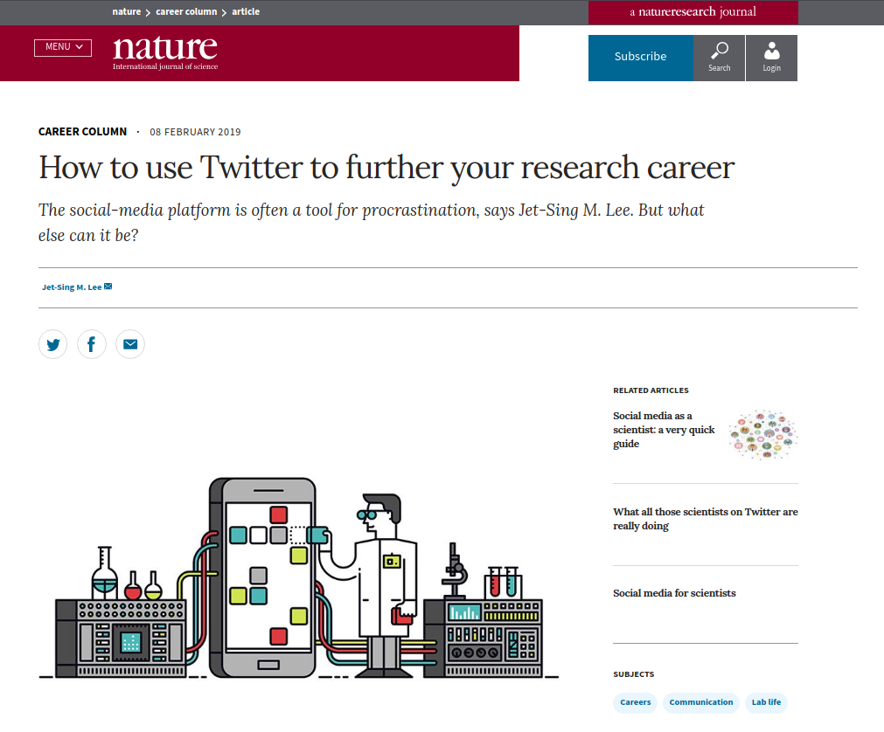
Task: Click the SUBJECTS heading
Action: 634,674
